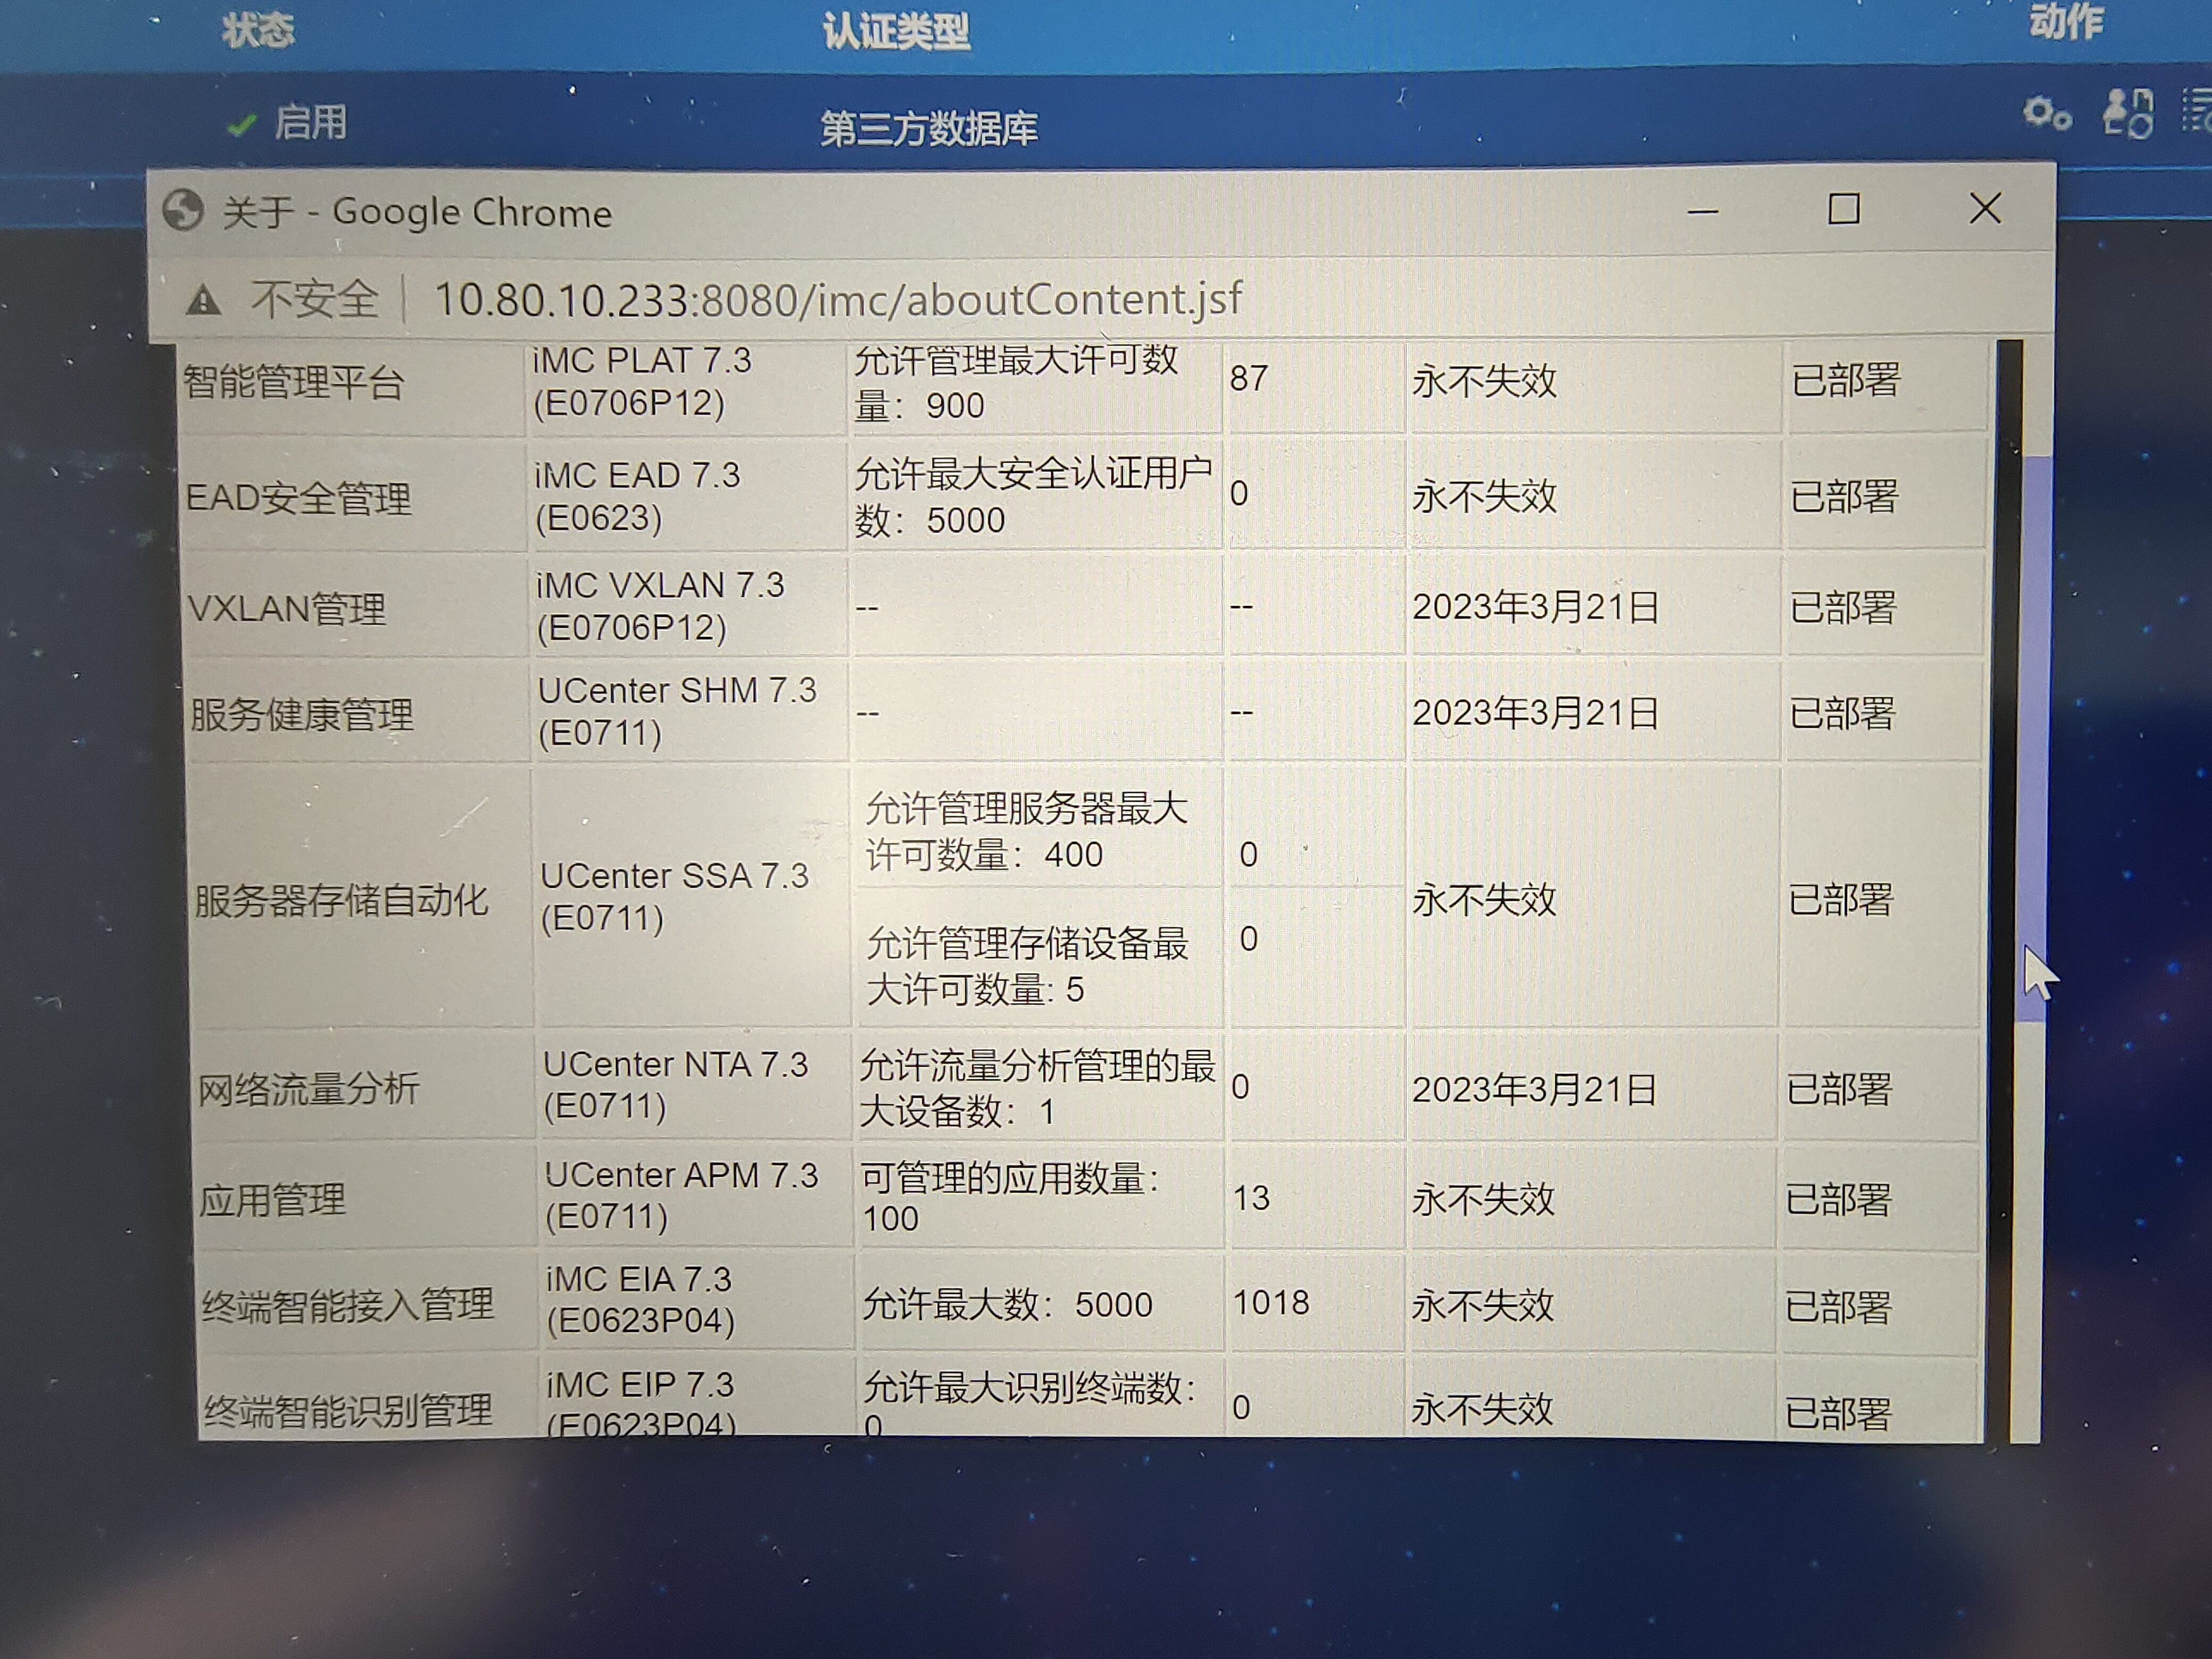Screen dimensions: 2212x1659
Task: Click the 状态 column header
Action: pos(258,30)
